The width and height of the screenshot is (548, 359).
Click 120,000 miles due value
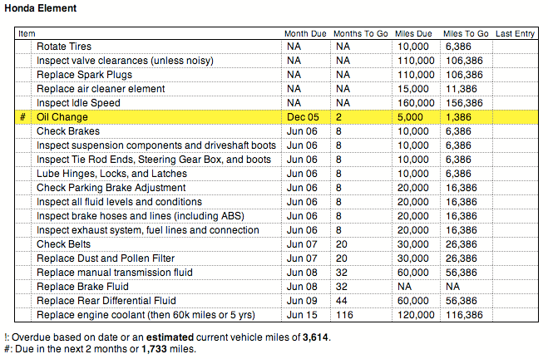pos(416,315)
